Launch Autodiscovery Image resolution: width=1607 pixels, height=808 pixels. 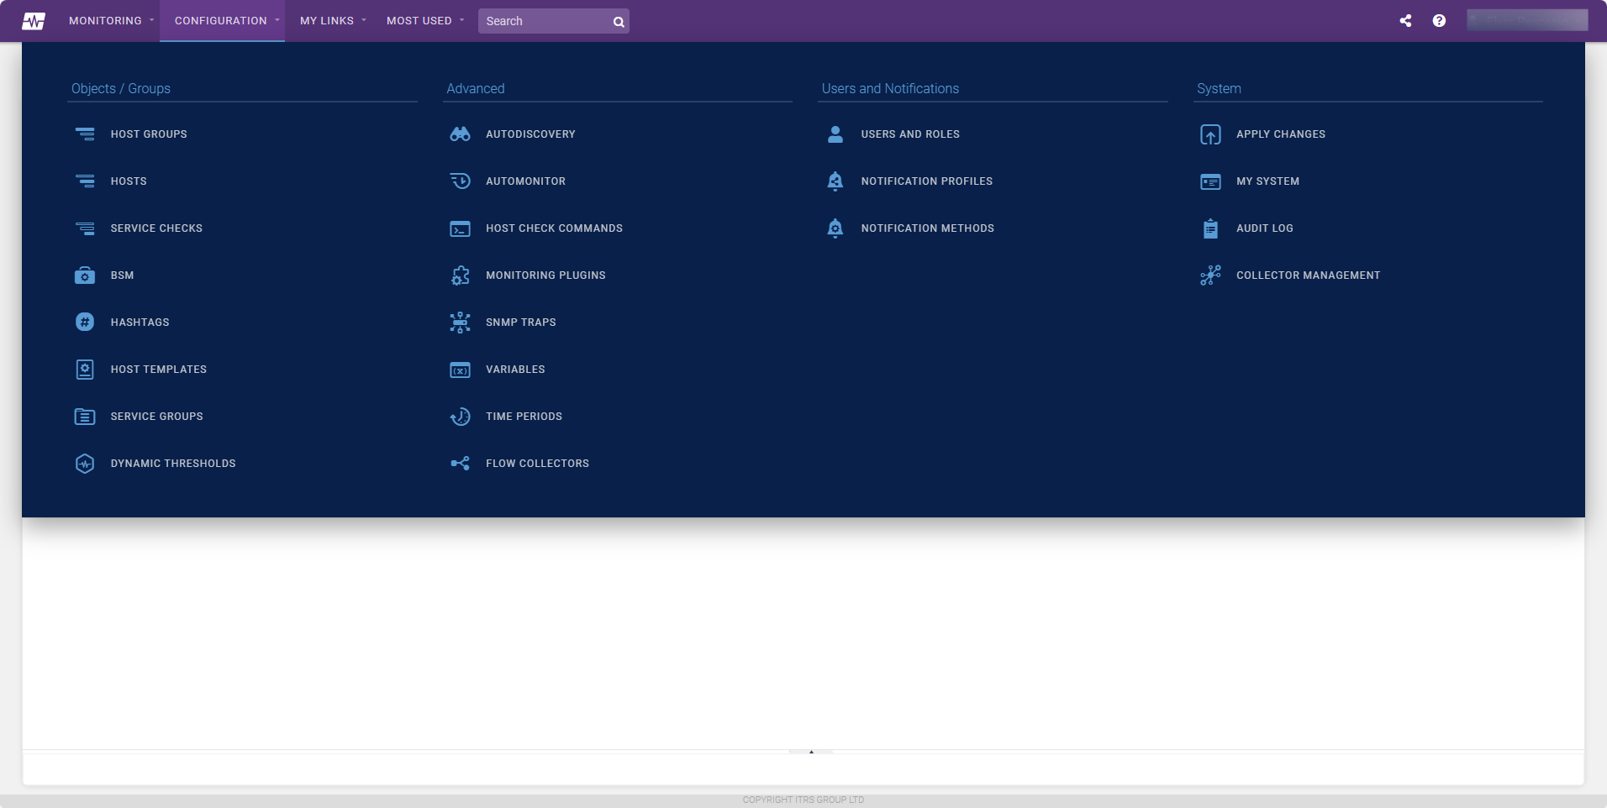pyautogui.click(x=530, y=134)
